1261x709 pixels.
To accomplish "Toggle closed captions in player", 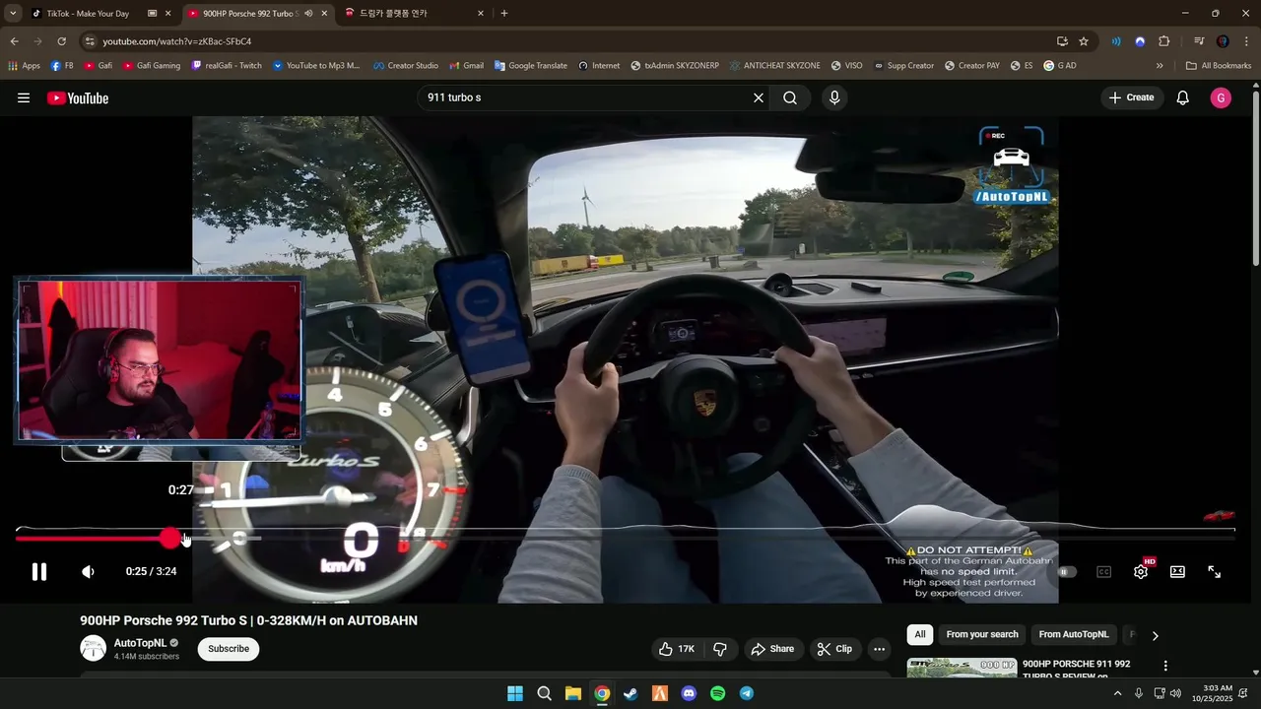I will pos(1103,572).
